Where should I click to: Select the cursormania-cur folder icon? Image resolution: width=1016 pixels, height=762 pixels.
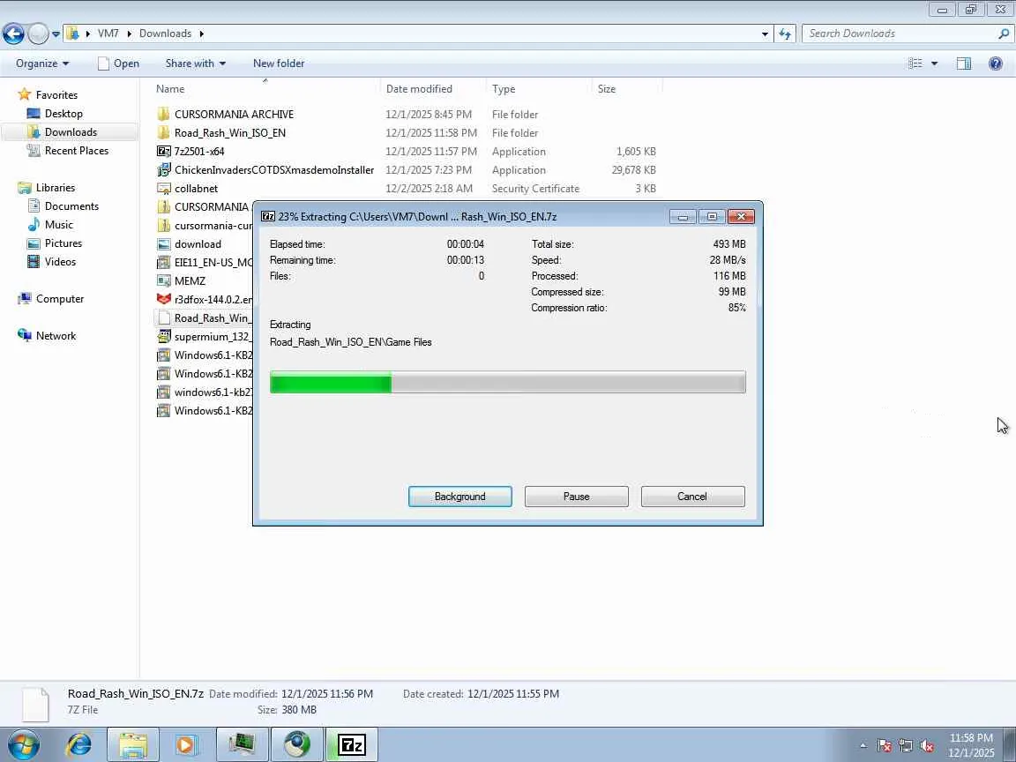[x=163, y=226]
